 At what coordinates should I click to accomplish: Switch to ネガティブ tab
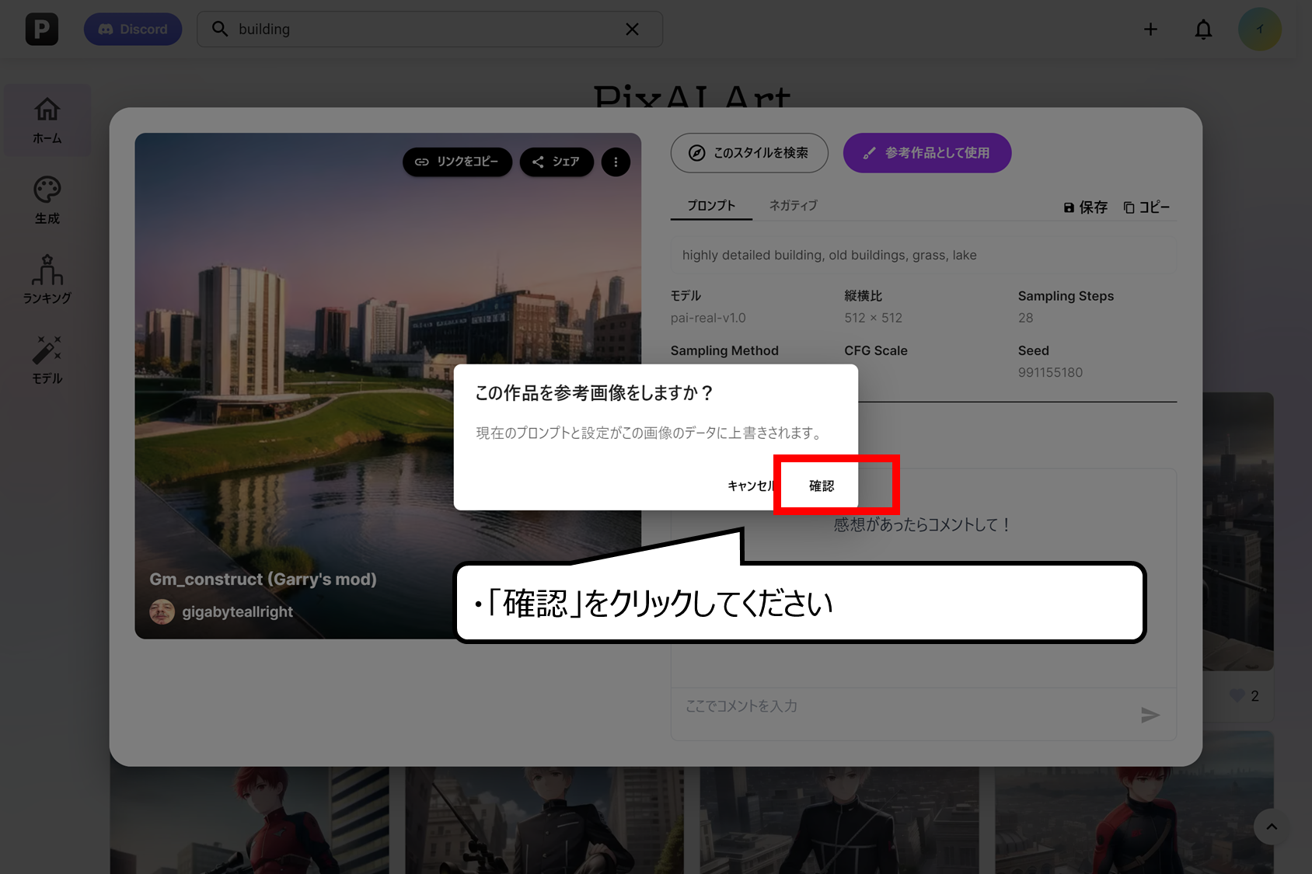click(x=794, y=206)
